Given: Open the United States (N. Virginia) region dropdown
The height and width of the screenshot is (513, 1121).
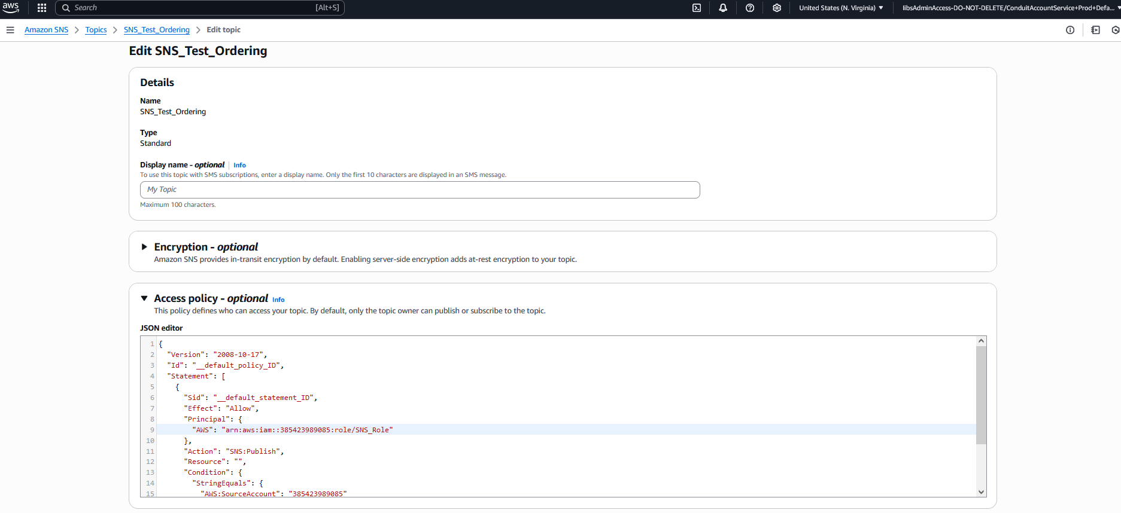Looking at the screenshot, I should (841, 8).
